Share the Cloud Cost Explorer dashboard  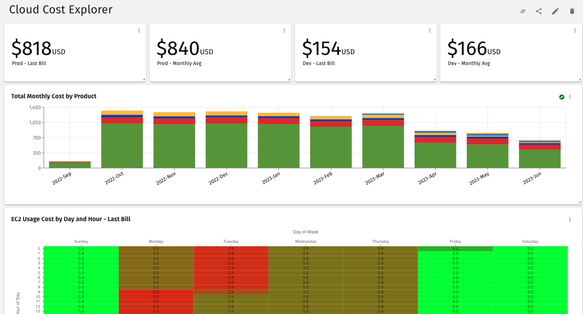pos(539,11)
